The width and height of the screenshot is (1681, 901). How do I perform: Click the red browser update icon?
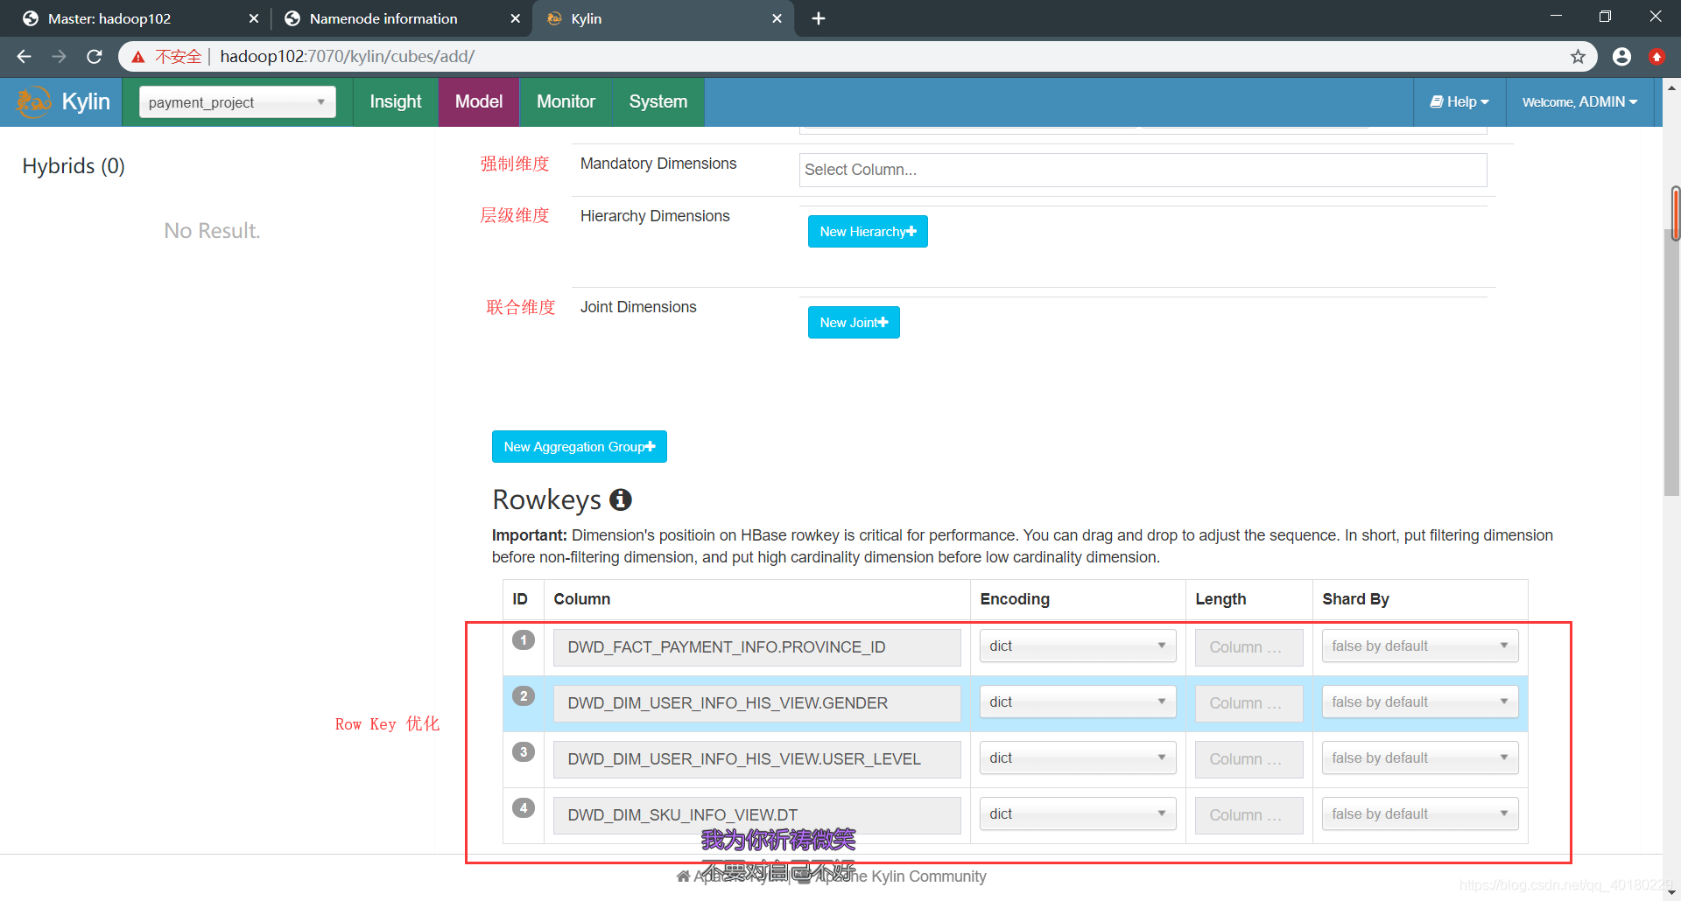(1656, 57)
